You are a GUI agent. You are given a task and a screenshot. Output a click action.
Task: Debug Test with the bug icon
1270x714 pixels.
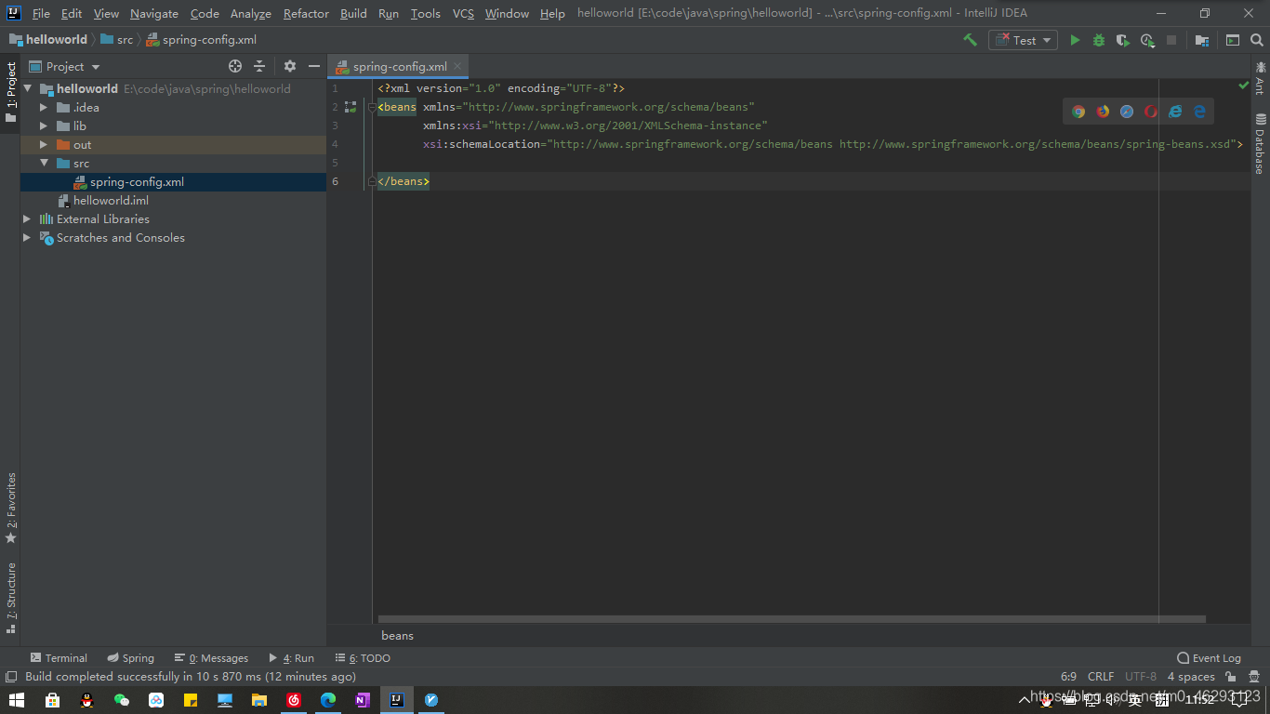[x=1099, y=40]
